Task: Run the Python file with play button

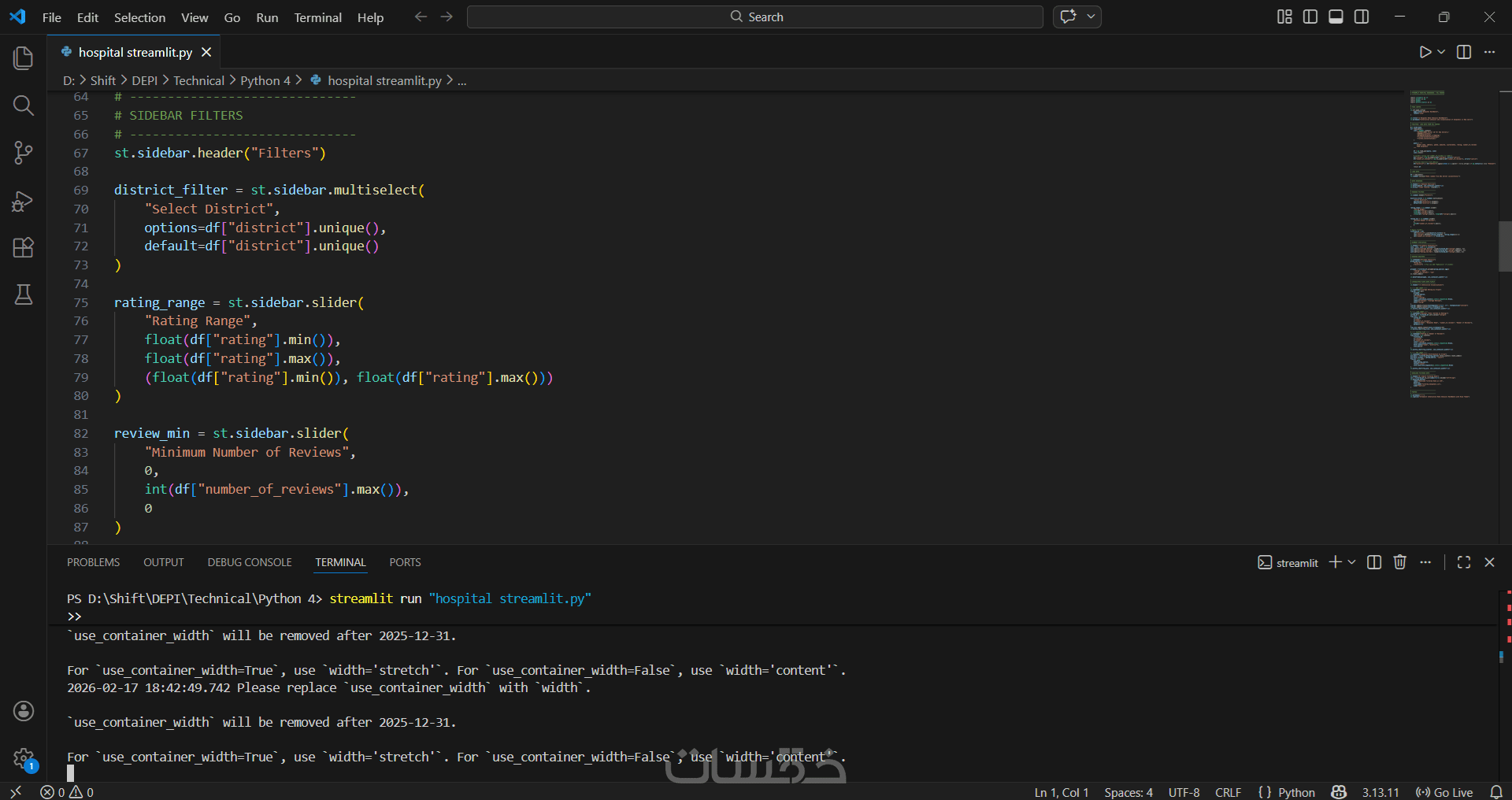Action: point(1425,52)
